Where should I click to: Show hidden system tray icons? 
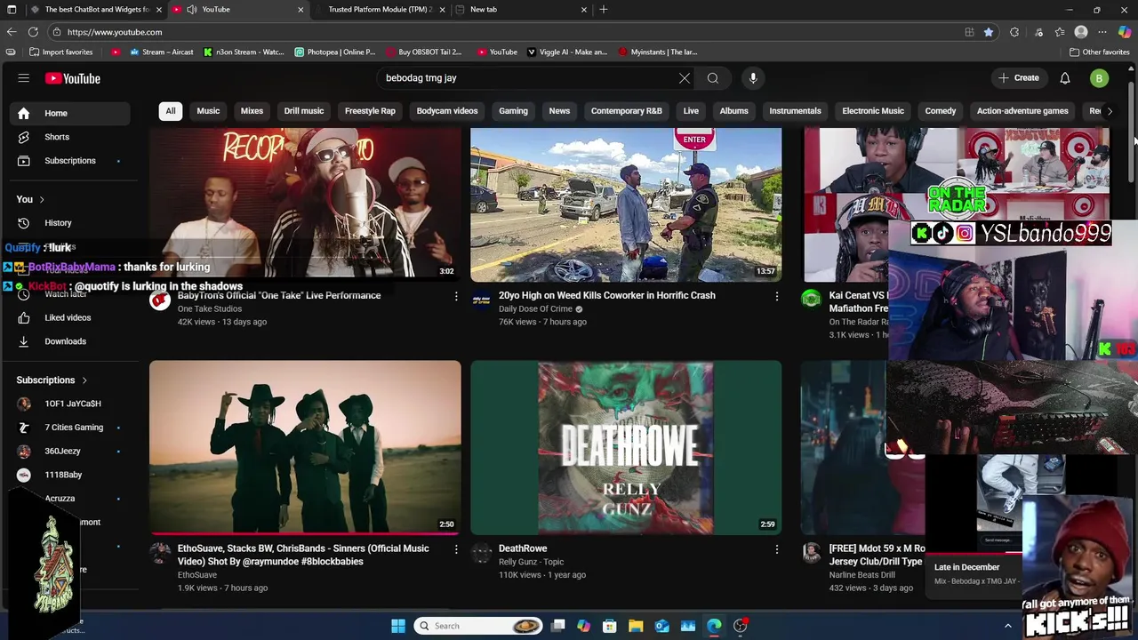(1008, 626)
